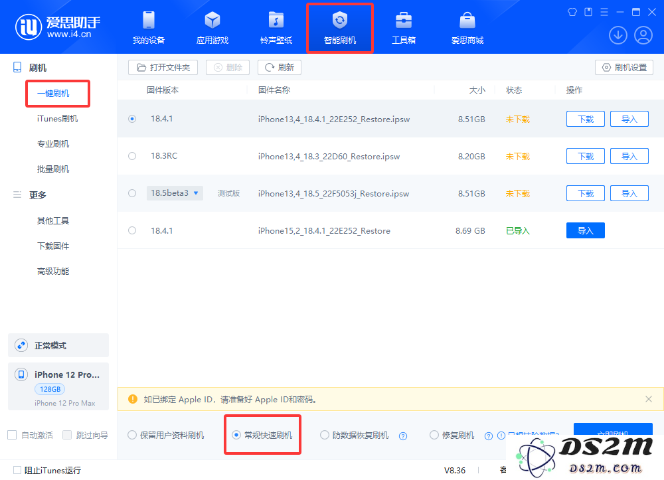664x480 pixels.
Task: Open 高级功能 in sidebar
Action: [53, 272]
